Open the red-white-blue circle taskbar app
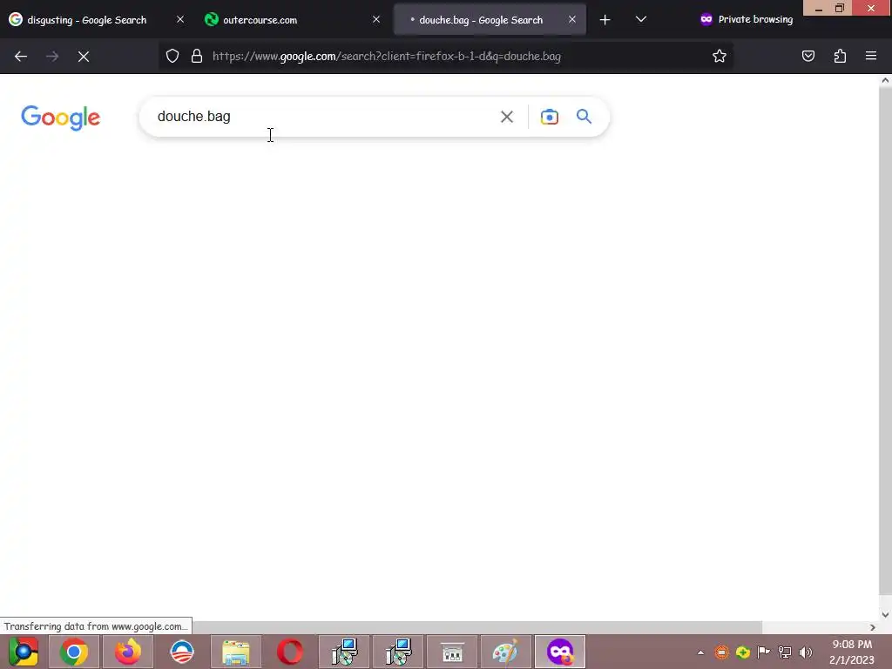The height and width of the screenshot is (669, 892). click(182, 652)
